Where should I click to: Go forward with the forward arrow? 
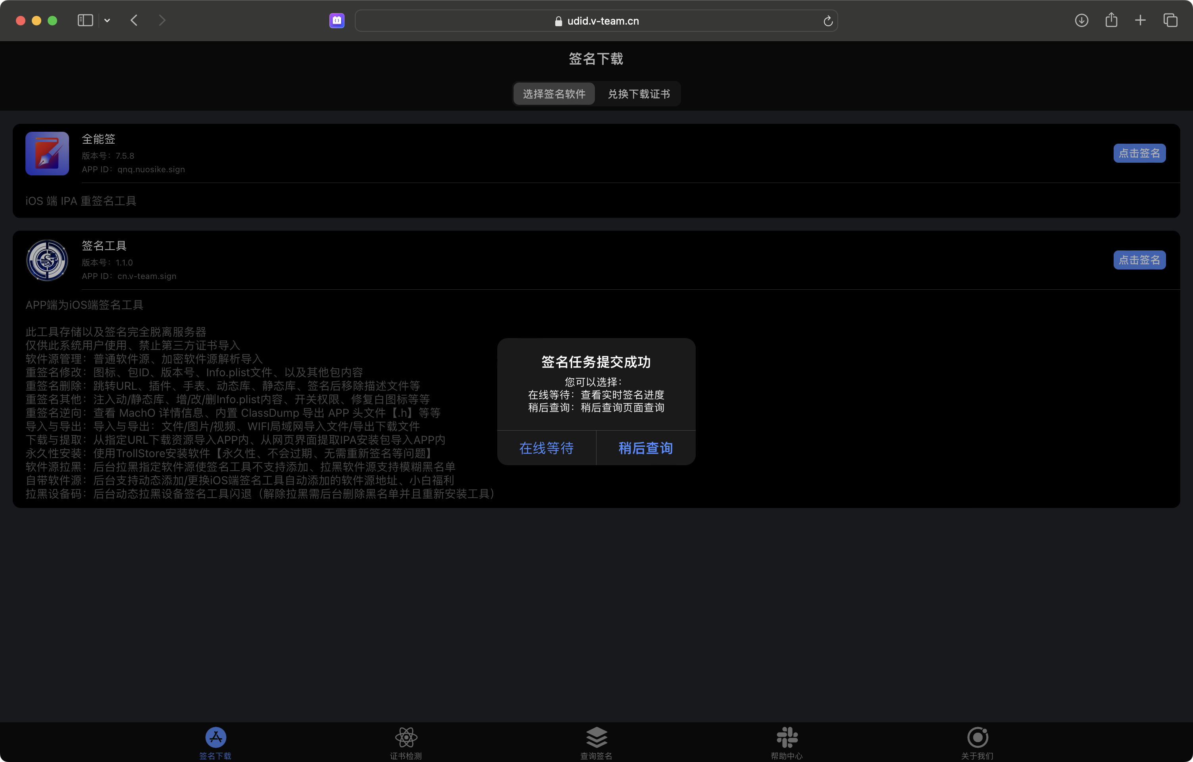162,20
